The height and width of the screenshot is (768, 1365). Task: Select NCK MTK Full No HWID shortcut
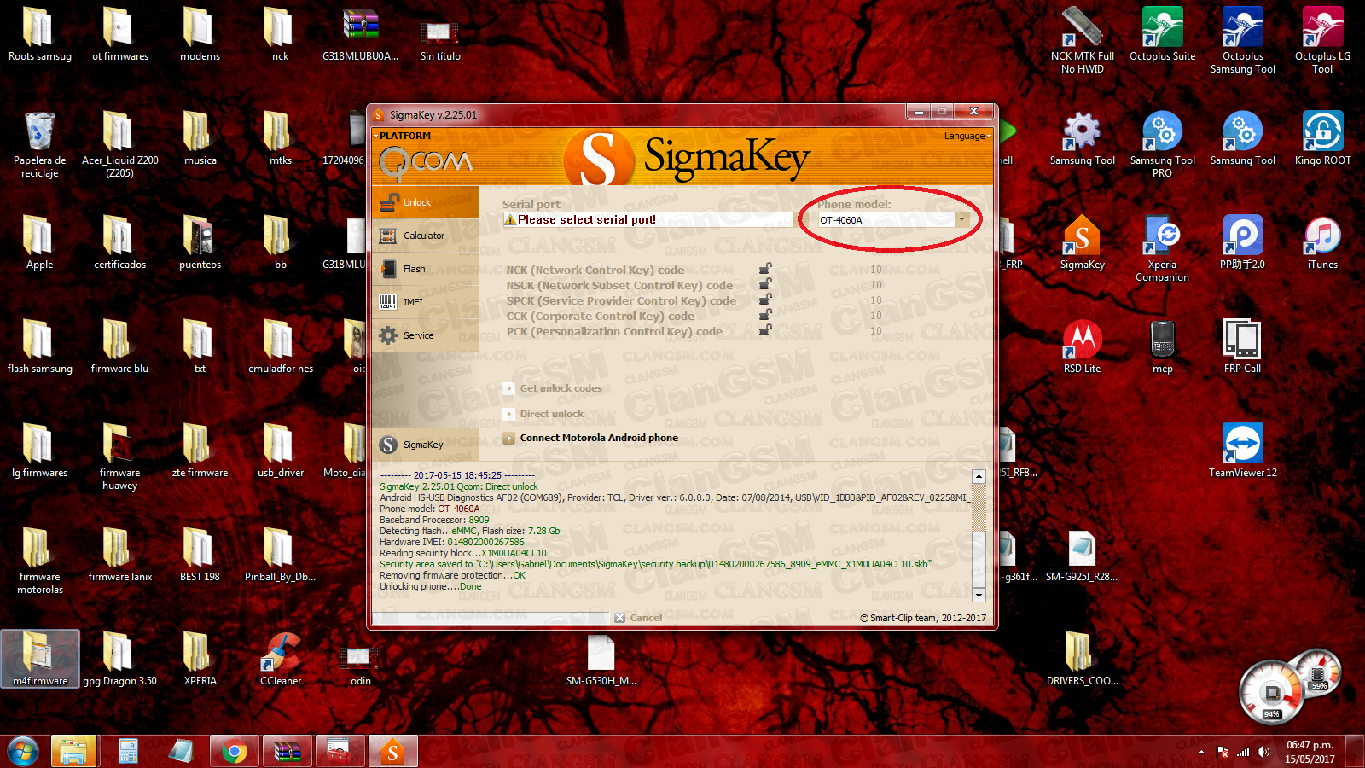[x=1082, y=40]
